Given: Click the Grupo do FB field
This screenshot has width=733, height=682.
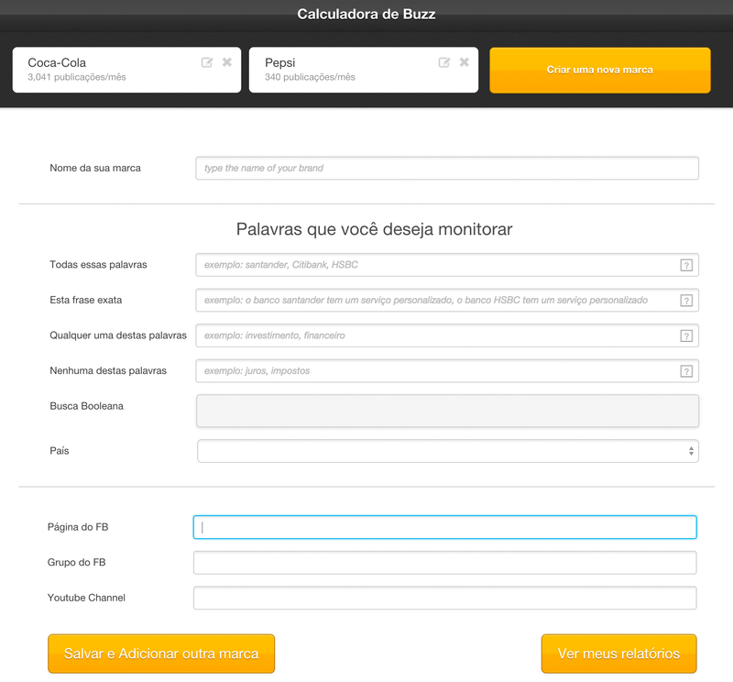Looking at the screenshot, I should [444, 563].
